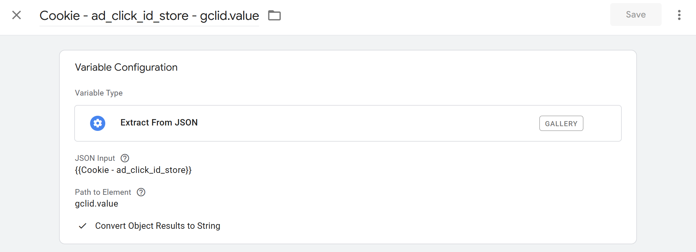This screenshot has height=252, width=696.
Task: Click the folder icon beside the variable name
Action: pyautogui.click(x=274, y=15)
